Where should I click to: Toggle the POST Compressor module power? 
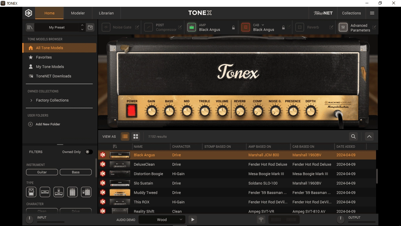[x=149, y=27]
